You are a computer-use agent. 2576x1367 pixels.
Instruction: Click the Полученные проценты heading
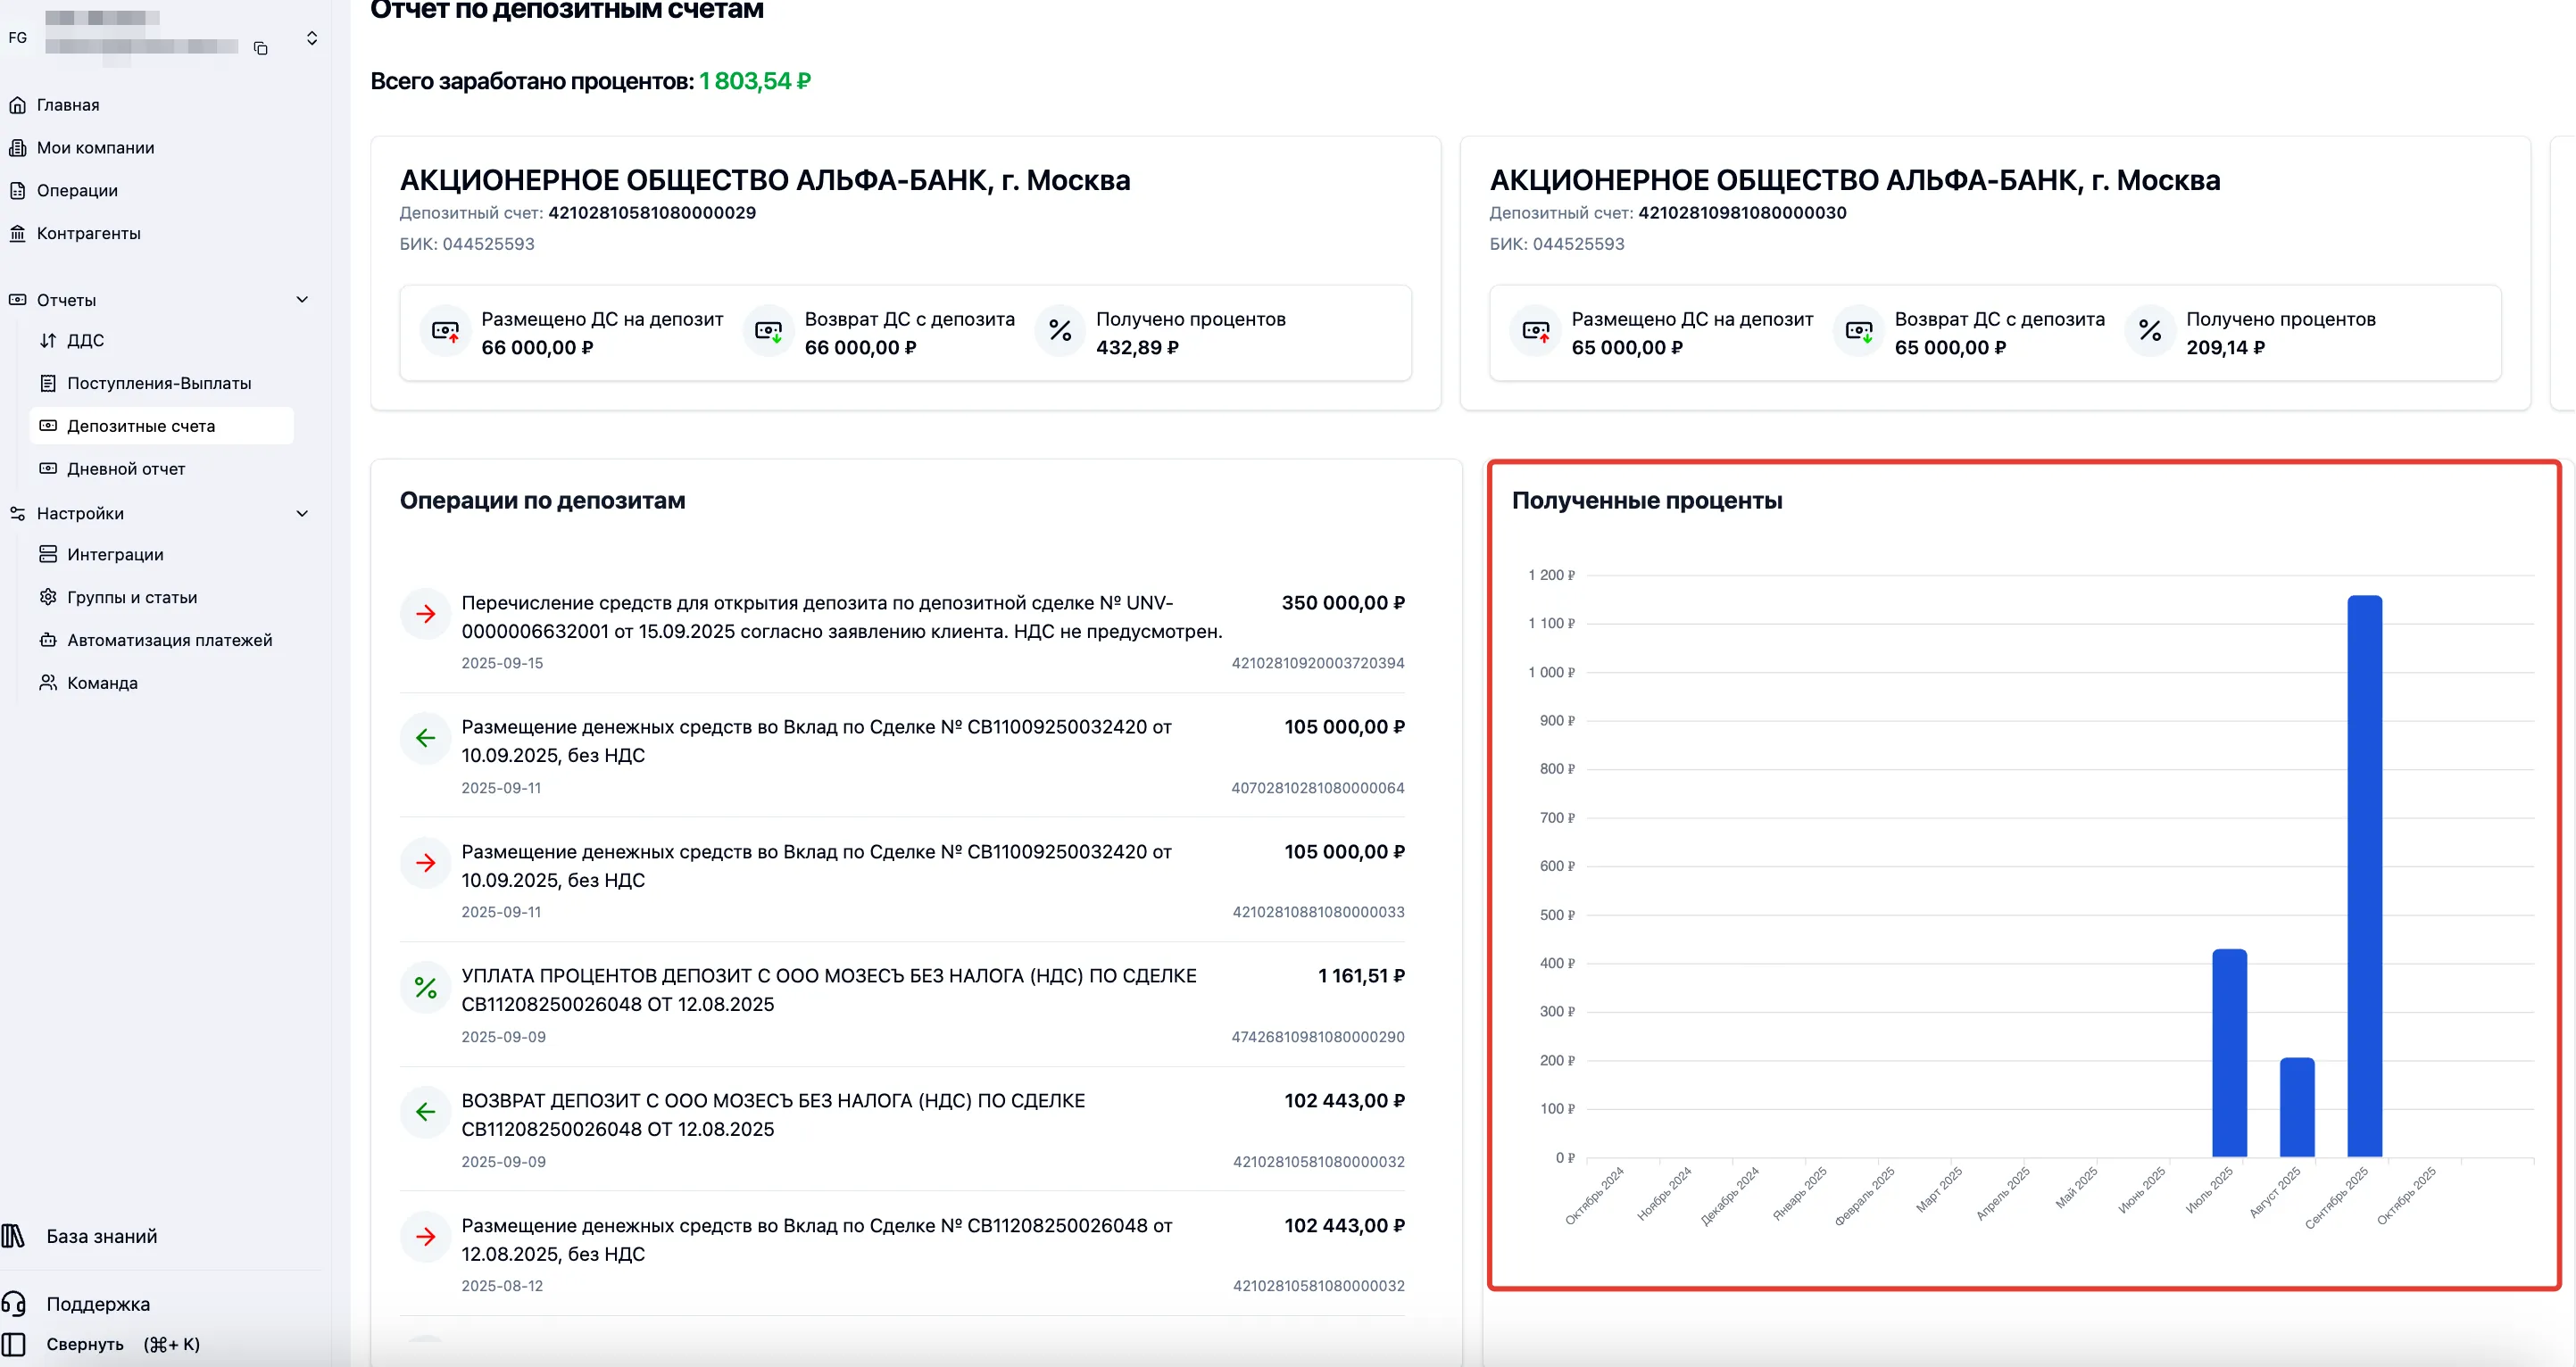[x=1647, y=501]
